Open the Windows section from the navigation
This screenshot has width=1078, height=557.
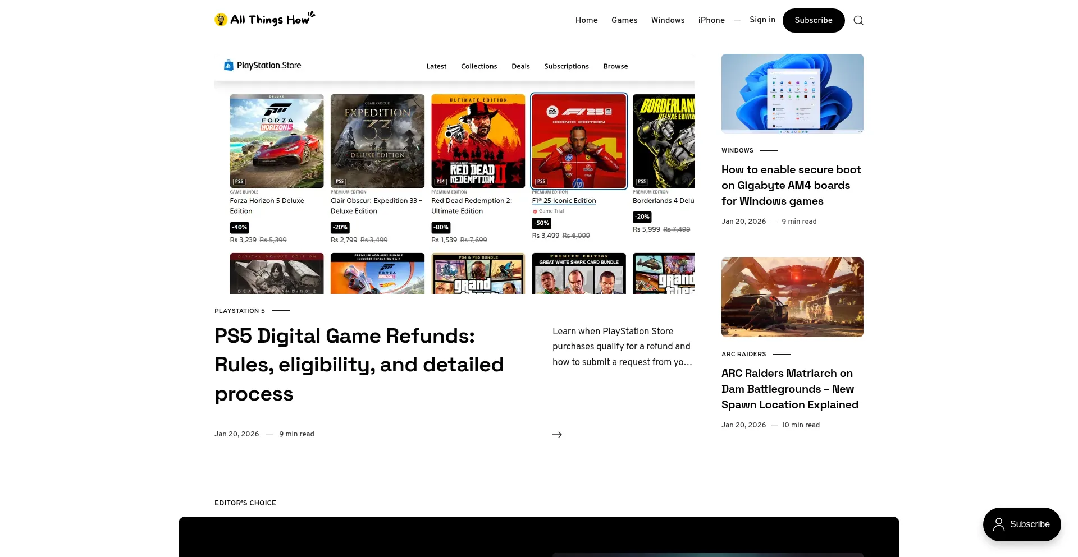point(668,20)
